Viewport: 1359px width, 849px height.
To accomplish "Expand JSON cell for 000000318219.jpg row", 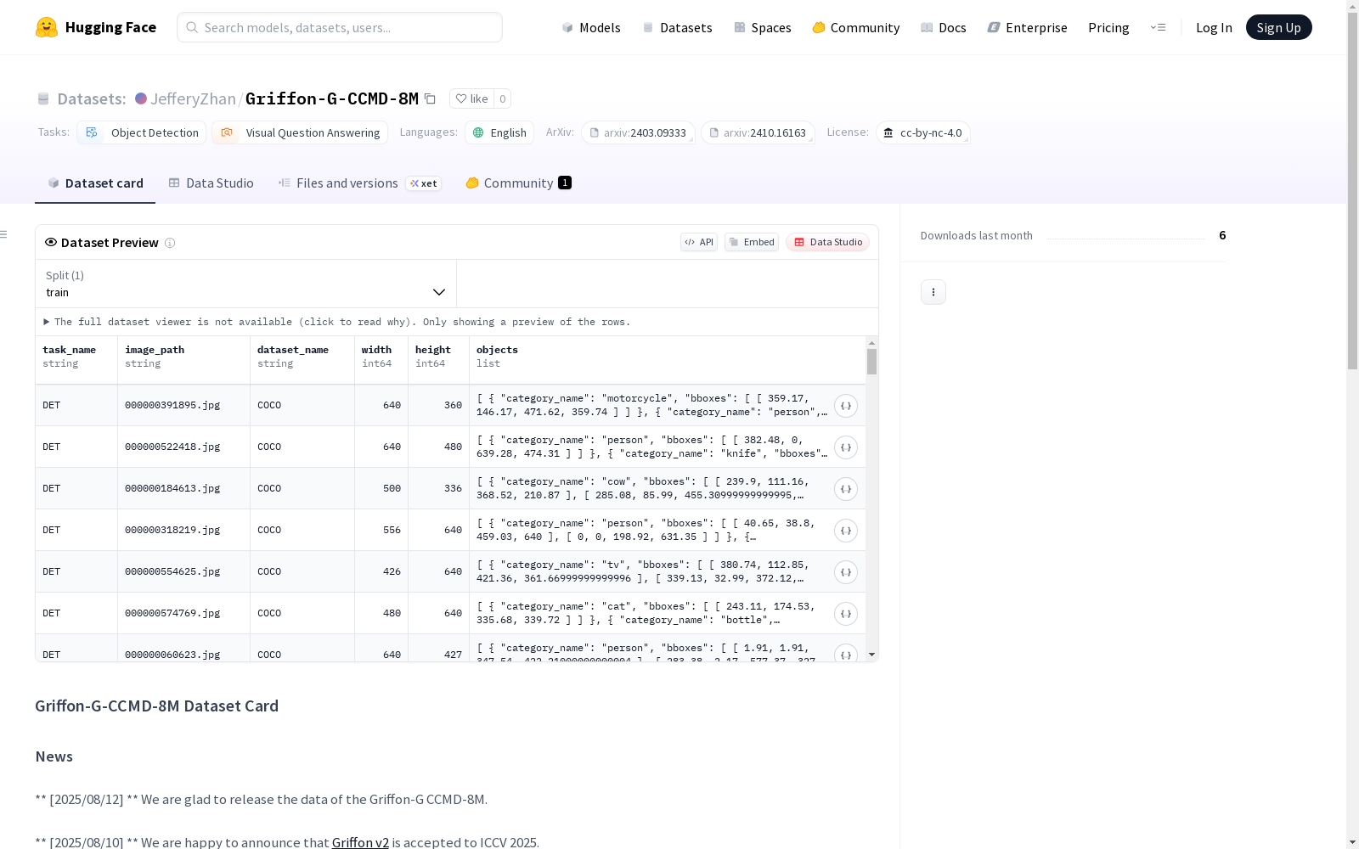I will [845, 531].
